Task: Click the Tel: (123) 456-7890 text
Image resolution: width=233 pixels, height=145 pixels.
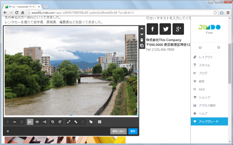Action: [160, 50]
